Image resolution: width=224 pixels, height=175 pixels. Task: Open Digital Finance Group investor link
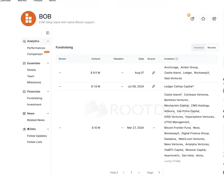pyautogui.click(x=195, y=133)
